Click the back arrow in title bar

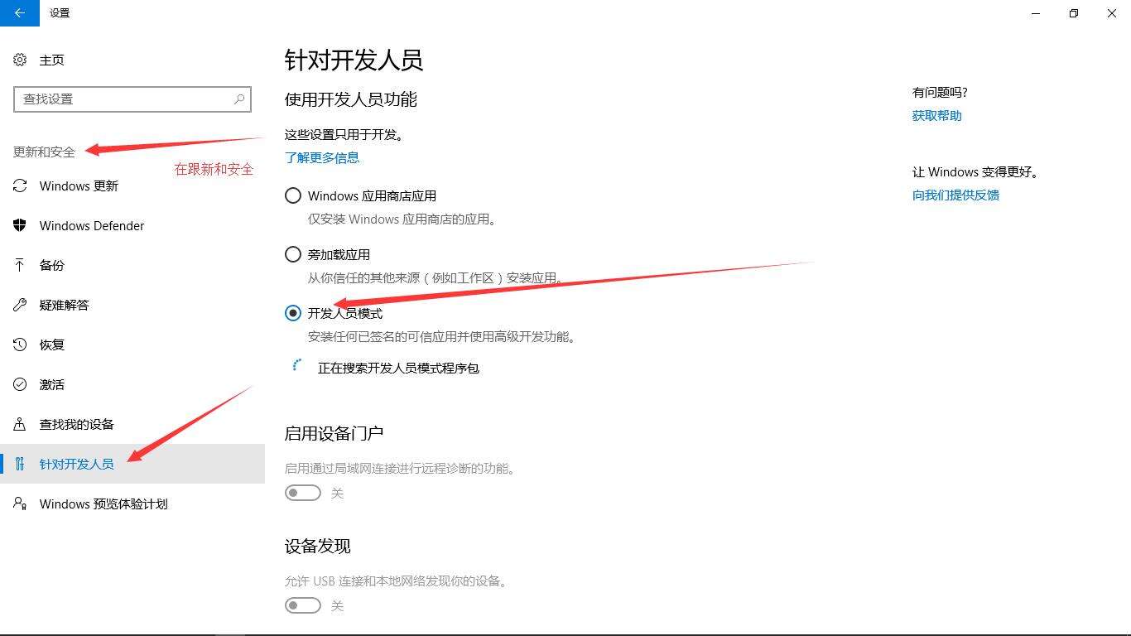[x=20, y=13]
